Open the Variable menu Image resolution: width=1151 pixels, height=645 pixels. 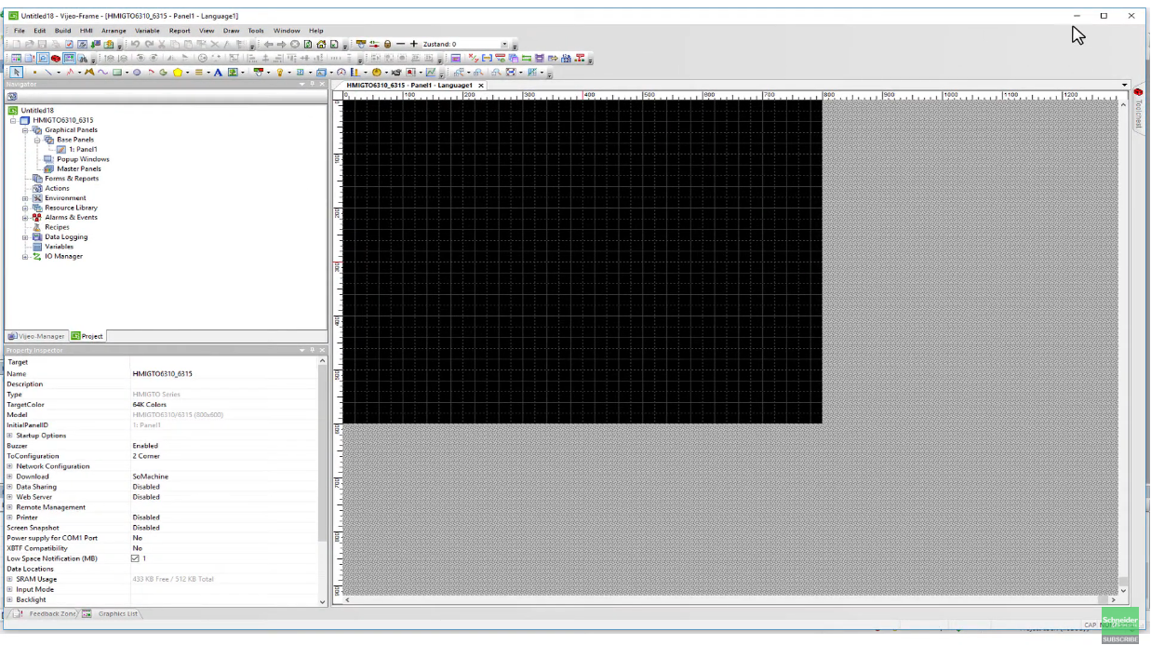coord(147,31)
